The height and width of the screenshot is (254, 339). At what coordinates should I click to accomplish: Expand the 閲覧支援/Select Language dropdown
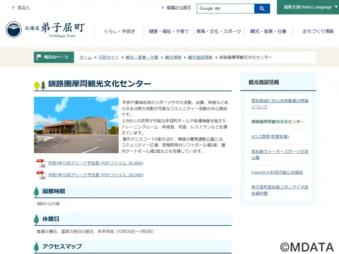click(308, 7)
